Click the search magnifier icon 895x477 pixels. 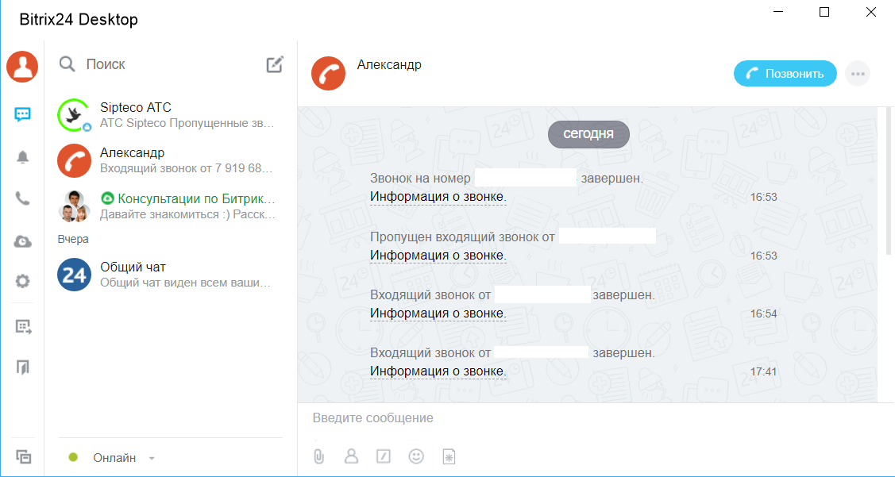pos(68,64)
